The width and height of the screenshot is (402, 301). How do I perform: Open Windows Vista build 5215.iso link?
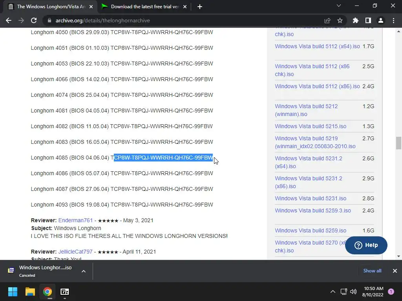[311, 126]
